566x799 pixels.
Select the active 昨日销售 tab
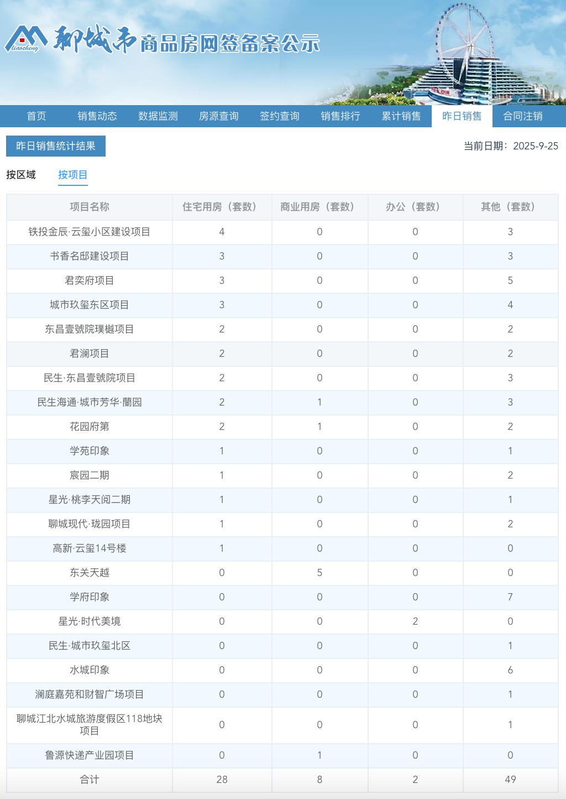pos(462,116)
